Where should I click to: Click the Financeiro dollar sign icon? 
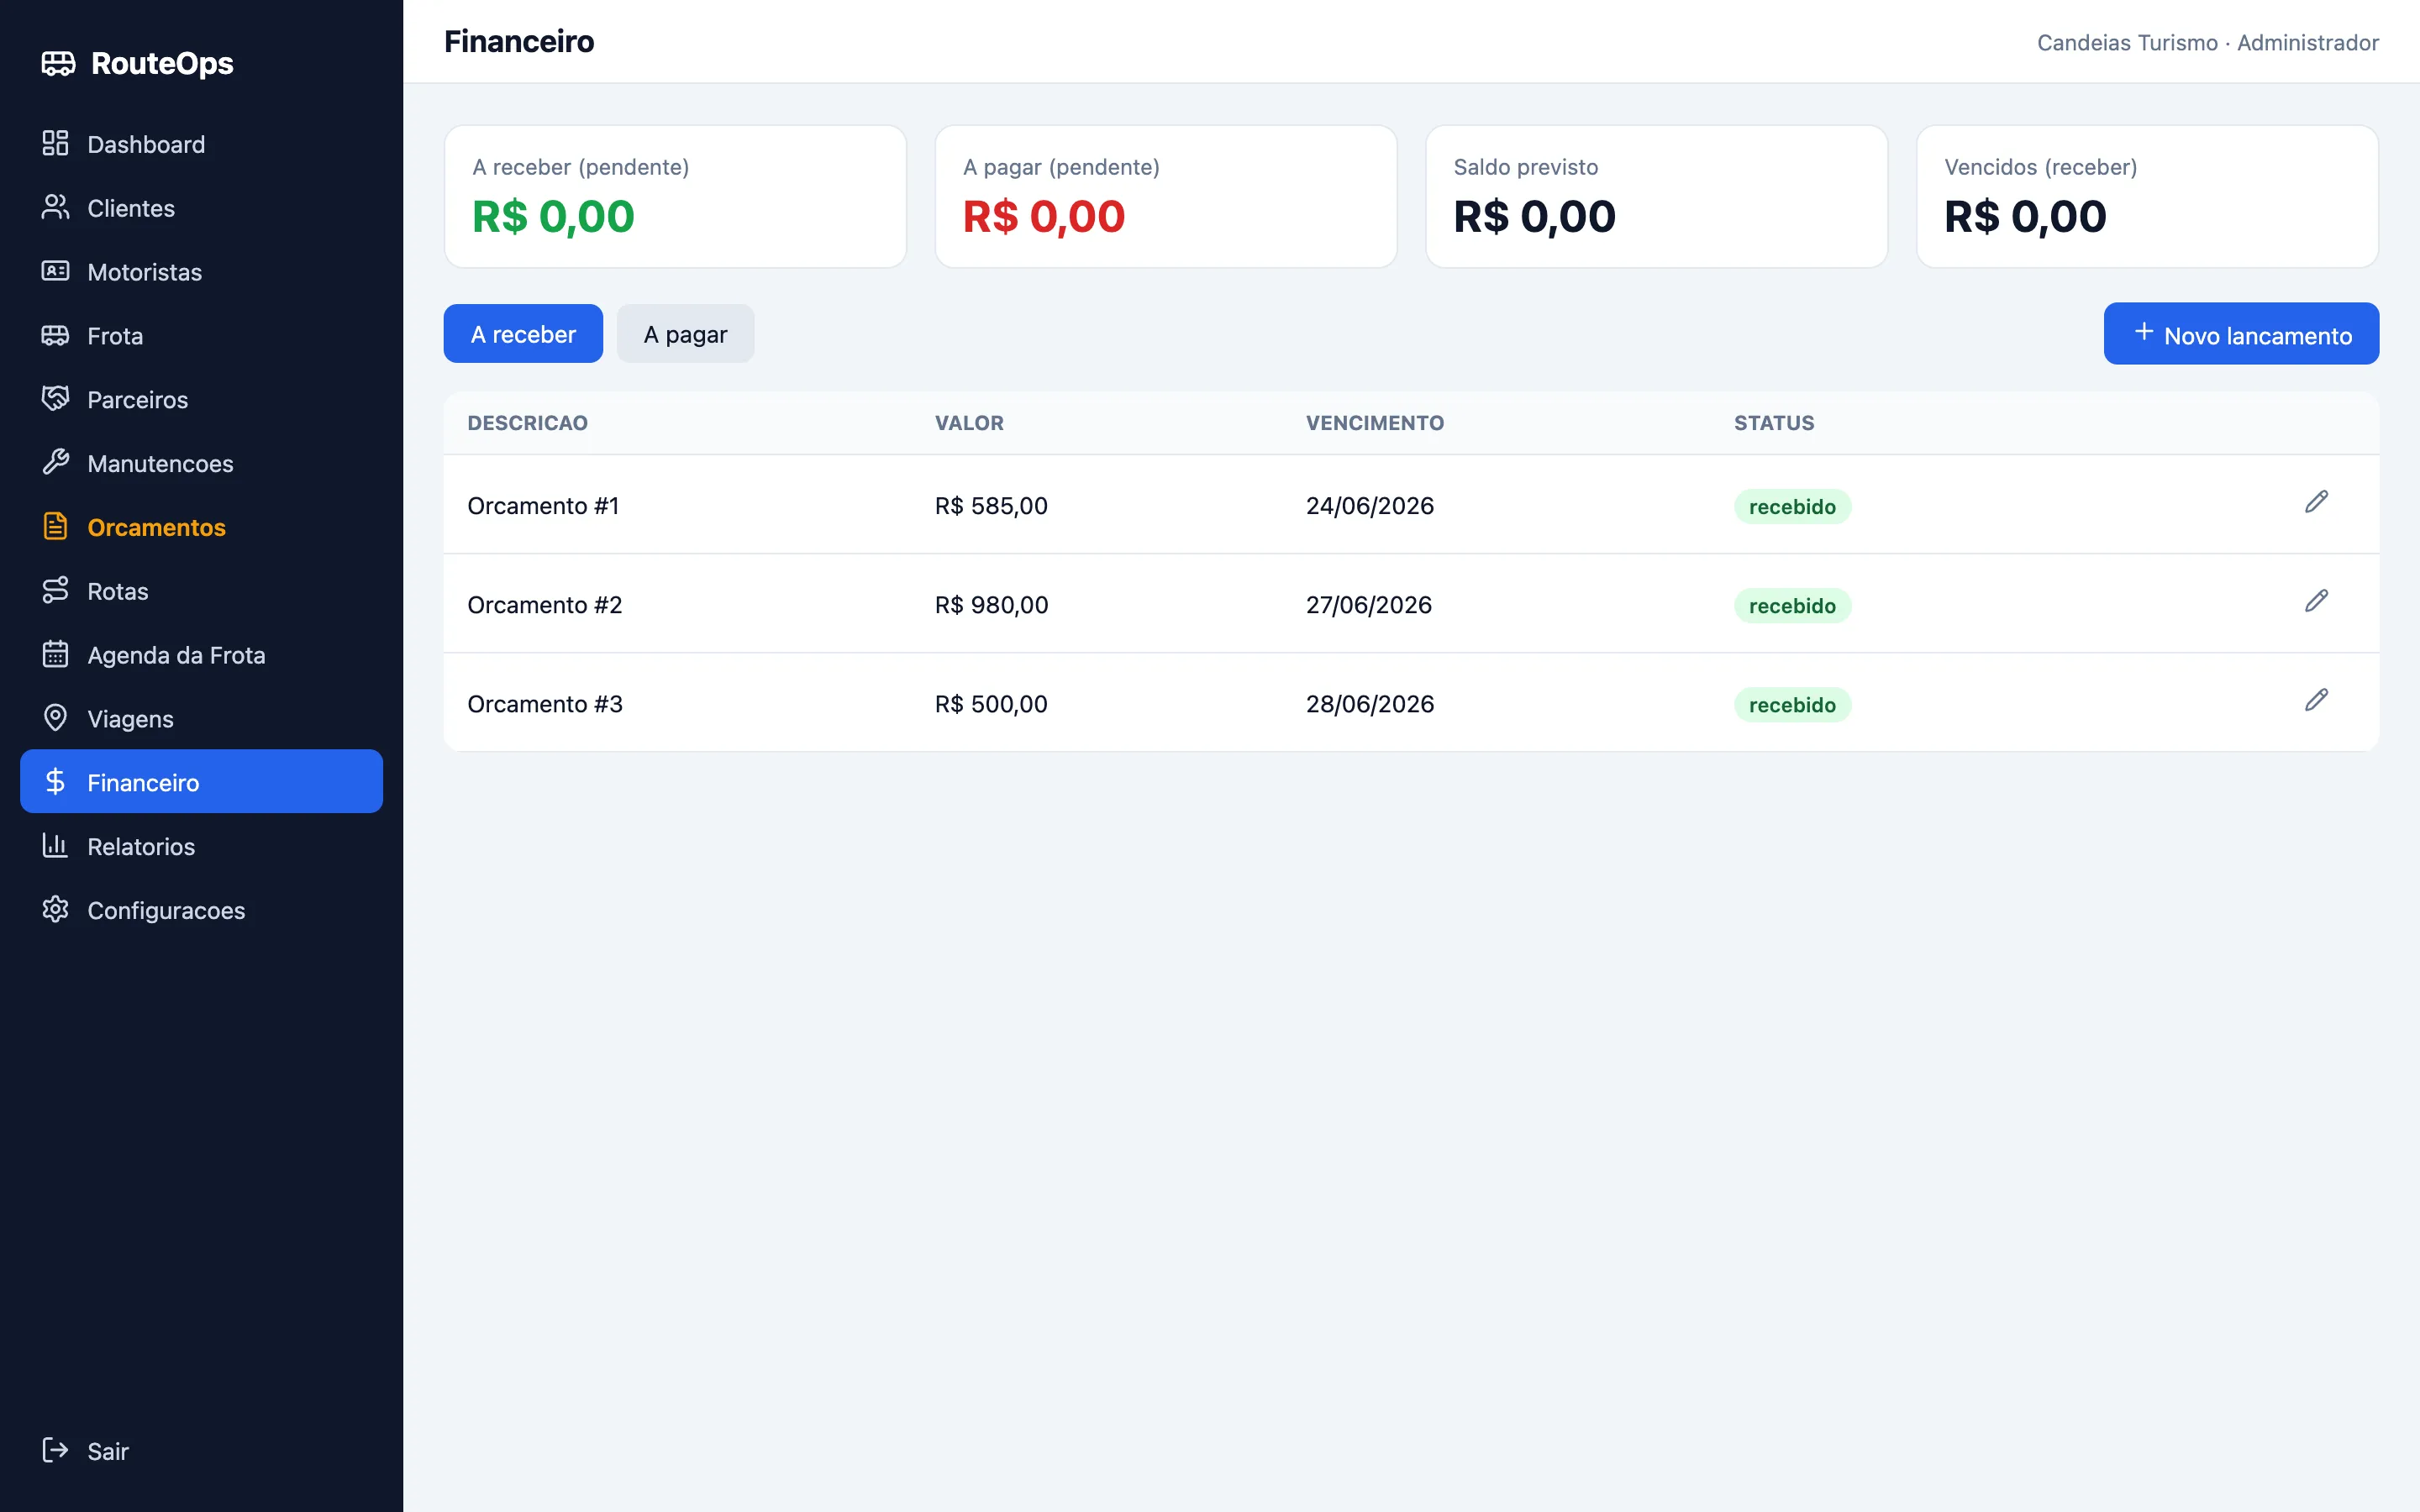55,782
